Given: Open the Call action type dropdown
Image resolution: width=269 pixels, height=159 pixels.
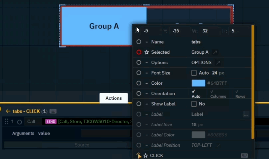Looking at the screenshot, I should click(x=32, y=122).
